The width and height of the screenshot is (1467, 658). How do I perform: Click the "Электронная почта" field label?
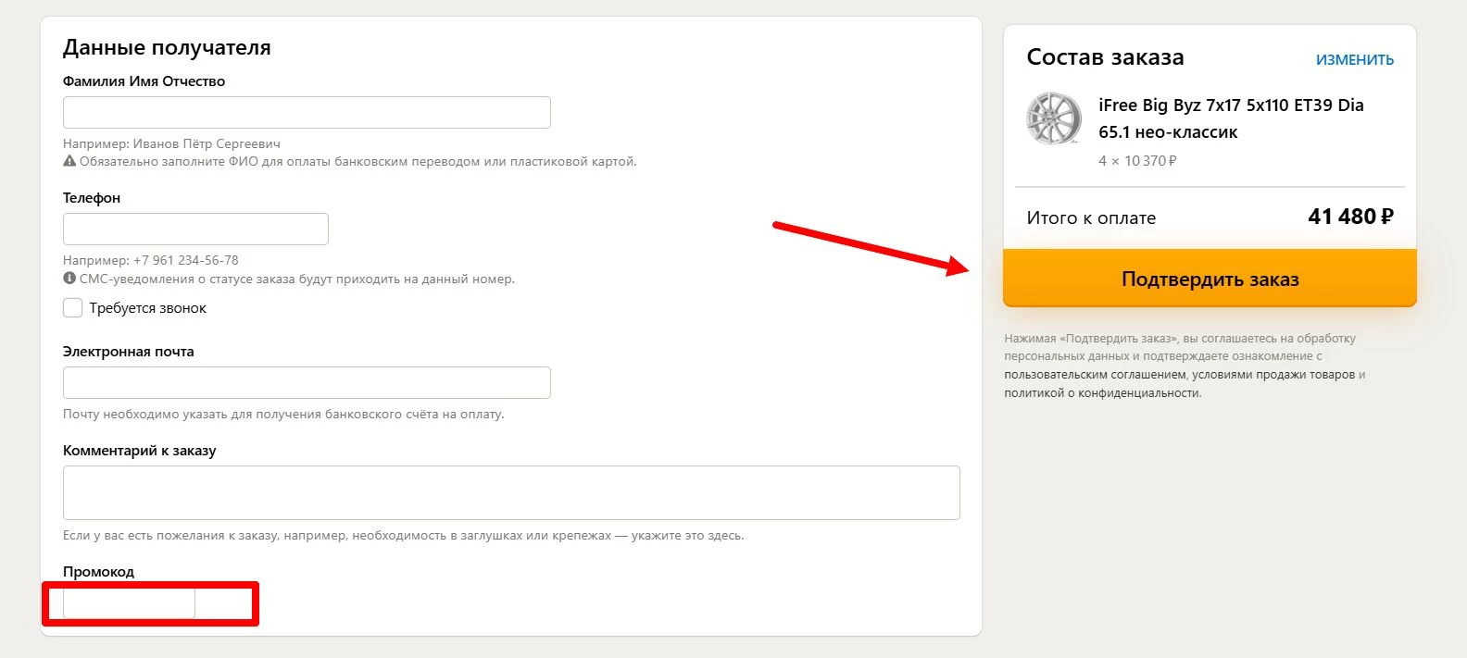[x=129, y=352]
